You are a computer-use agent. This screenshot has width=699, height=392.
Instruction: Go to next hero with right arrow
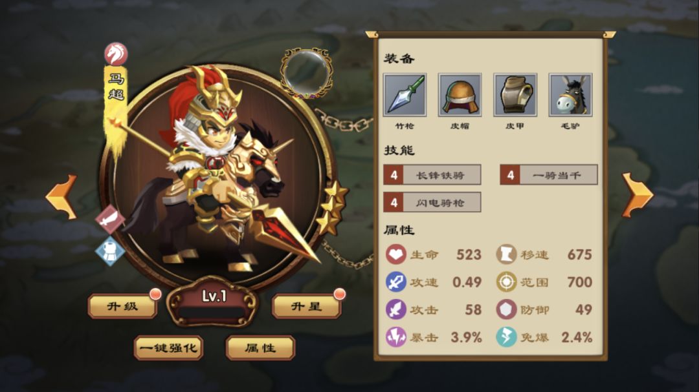(638, 195)
